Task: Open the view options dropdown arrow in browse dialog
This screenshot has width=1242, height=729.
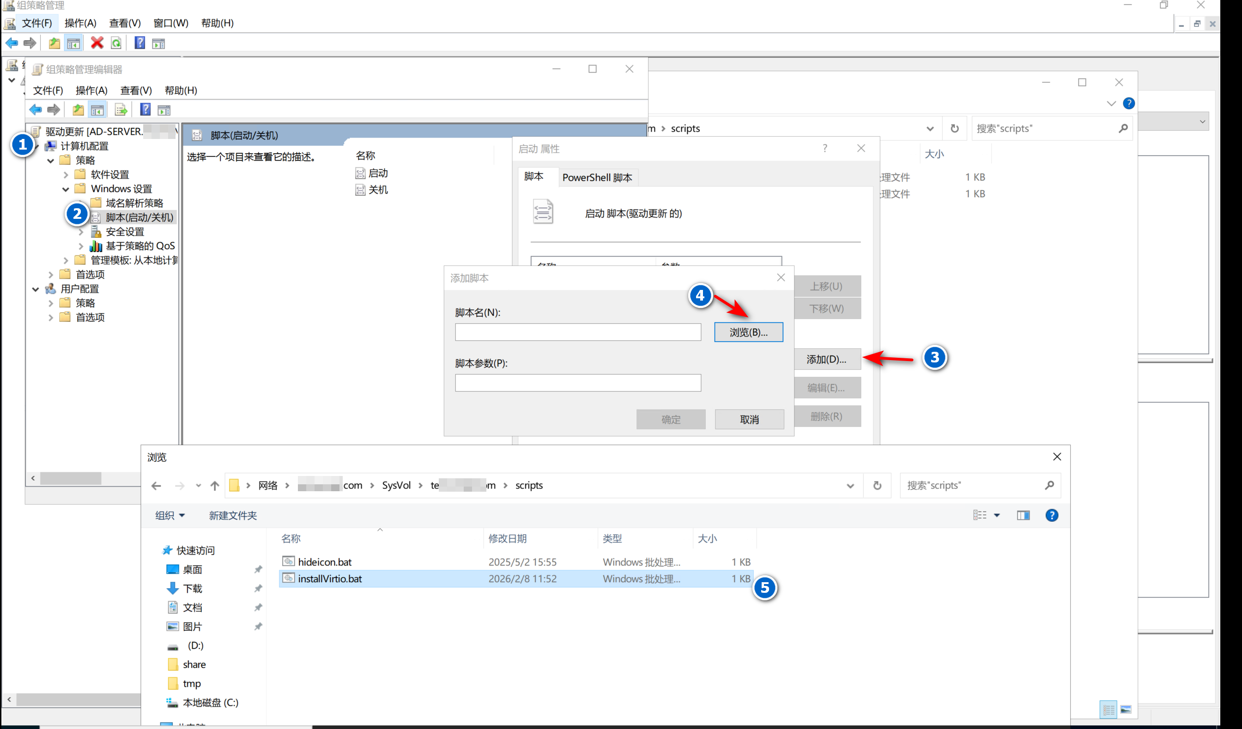Action: click(997, 515)
